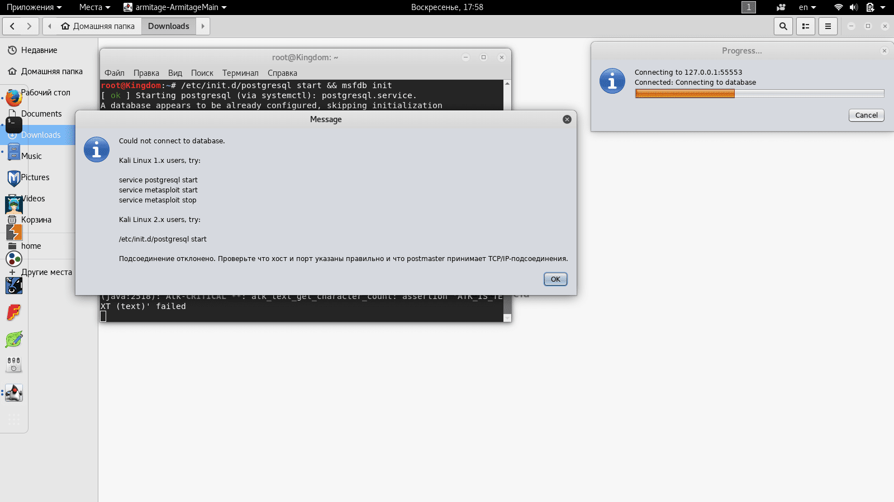Go back in Files navigation
Image resolution: width=894 pixels, height=502 pixels.
pyautogui.click(x=12, y=26)
